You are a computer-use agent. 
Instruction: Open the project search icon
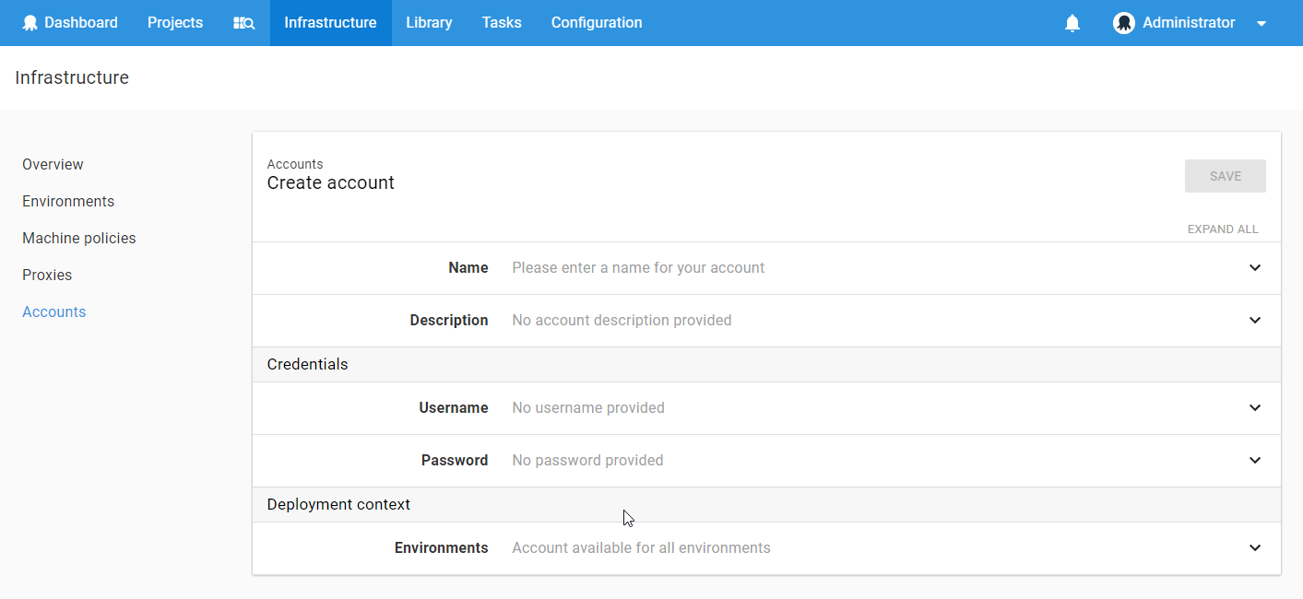pyautogui.click(x=243, y=23)
